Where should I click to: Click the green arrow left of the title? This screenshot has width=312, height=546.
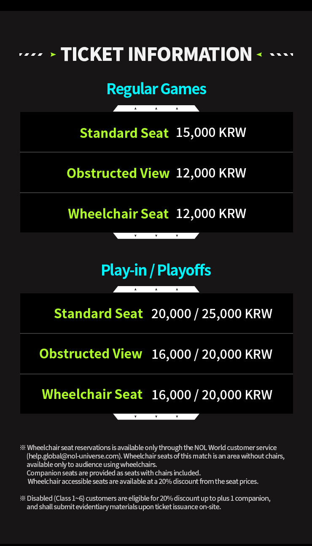53,55
